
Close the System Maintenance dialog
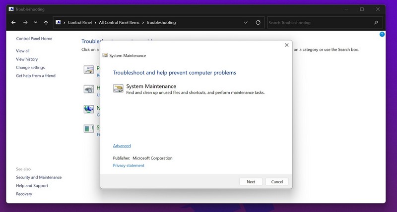coord(286,45)
